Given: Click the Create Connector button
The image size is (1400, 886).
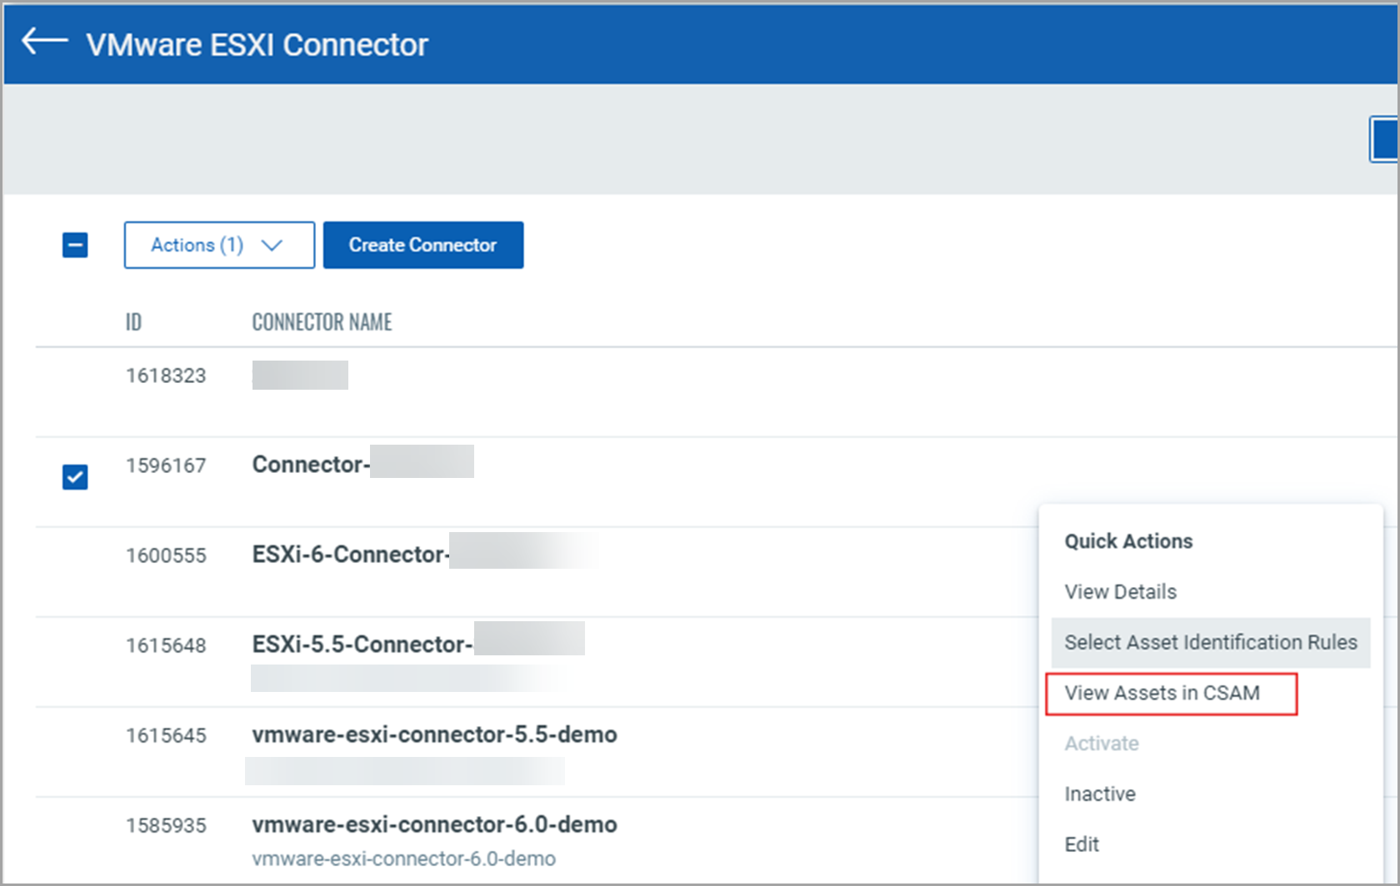Looking at the screenshot, I should 422,245.
